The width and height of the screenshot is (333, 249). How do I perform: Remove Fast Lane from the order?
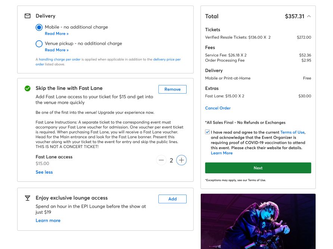(172, 89)
